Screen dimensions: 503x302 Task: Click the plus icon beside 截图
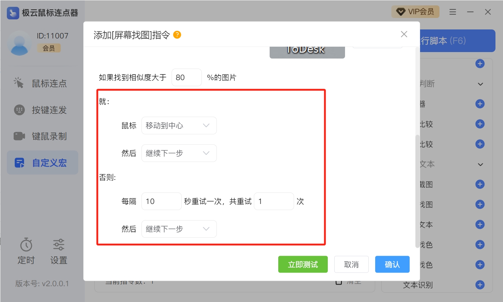tap(480, 184)
